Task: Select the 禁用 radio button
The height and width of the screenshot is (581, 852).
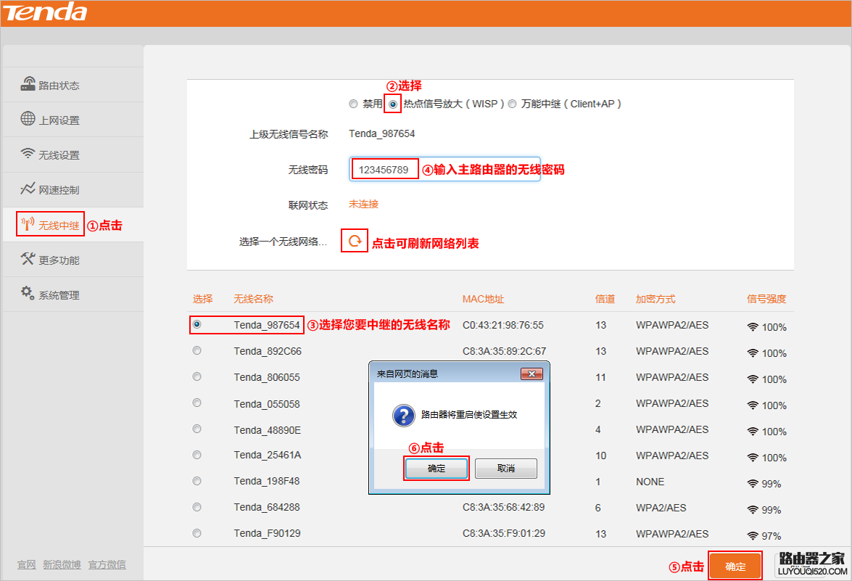Action: 354,104
